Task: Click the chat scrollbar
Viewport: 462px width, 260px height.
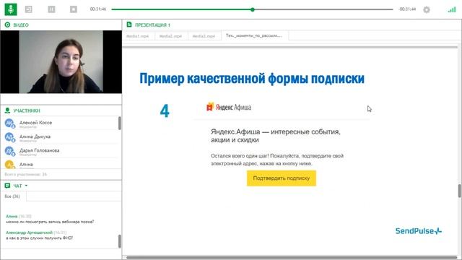Action: click(119, 241)
